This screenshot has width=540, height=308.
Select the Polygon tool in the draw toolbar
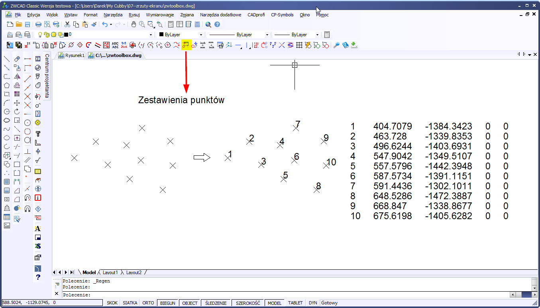(x=7, y=85)
